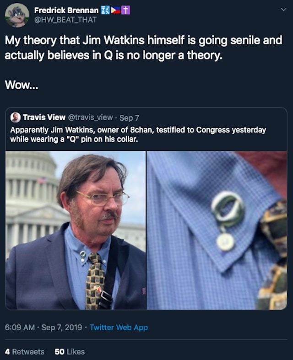Click the "Wow..." line of the tweet
Image resolution: width=293 pixels, height=360 pixels.
22,85
